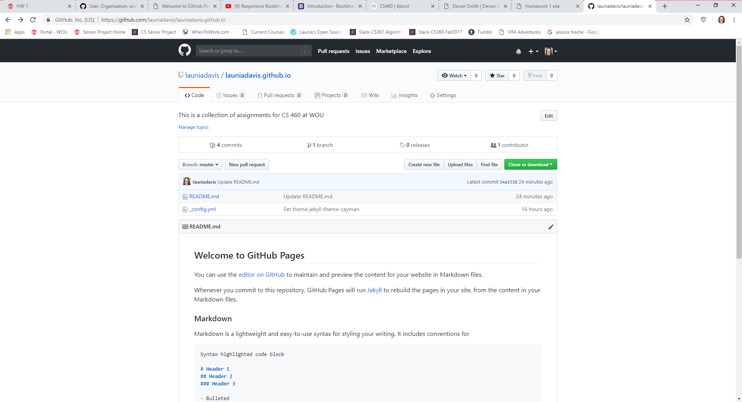Click the page's vertical scrollbar thumb

click(739, 151)
